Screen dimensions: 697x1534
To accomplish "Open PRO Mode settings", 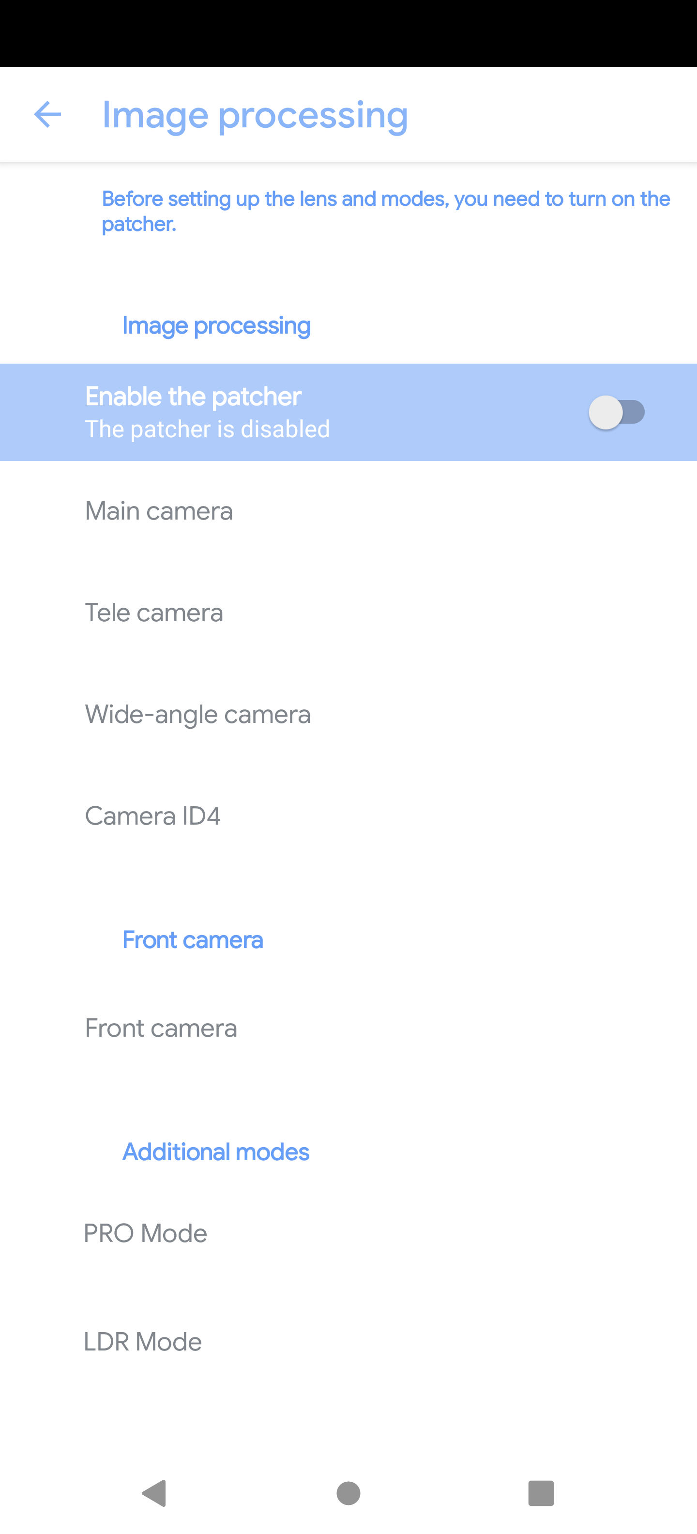I will (x=348, y=1233).
